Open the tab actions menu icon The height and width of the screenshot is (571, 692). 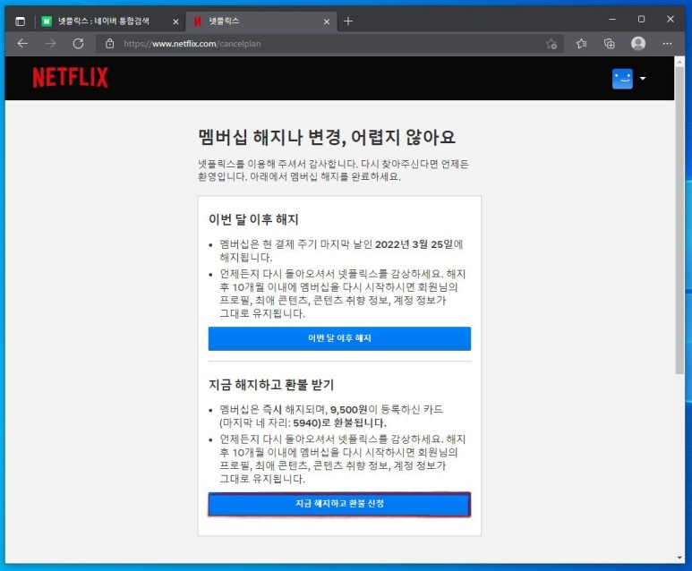point(21,21)
